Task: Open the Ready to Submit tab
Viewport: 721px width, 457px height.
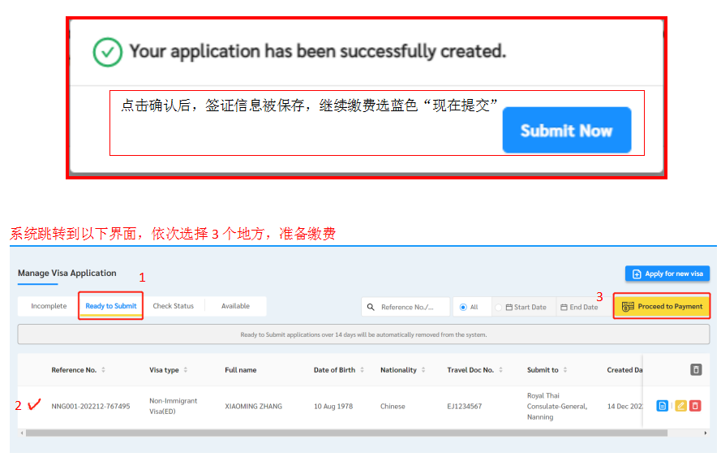Action: pyautogui.click(x=111, y=306)
